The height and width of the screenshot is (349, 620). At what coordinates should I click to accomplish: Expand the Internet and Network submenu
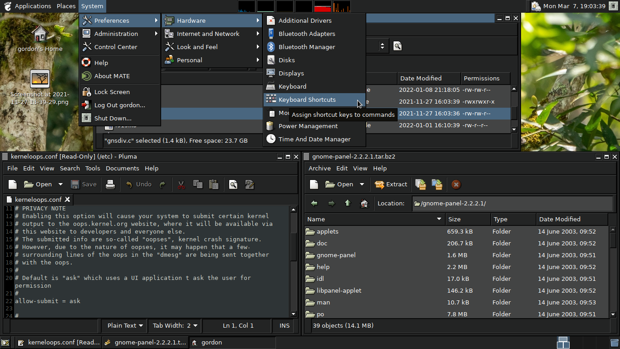(212, 34)
